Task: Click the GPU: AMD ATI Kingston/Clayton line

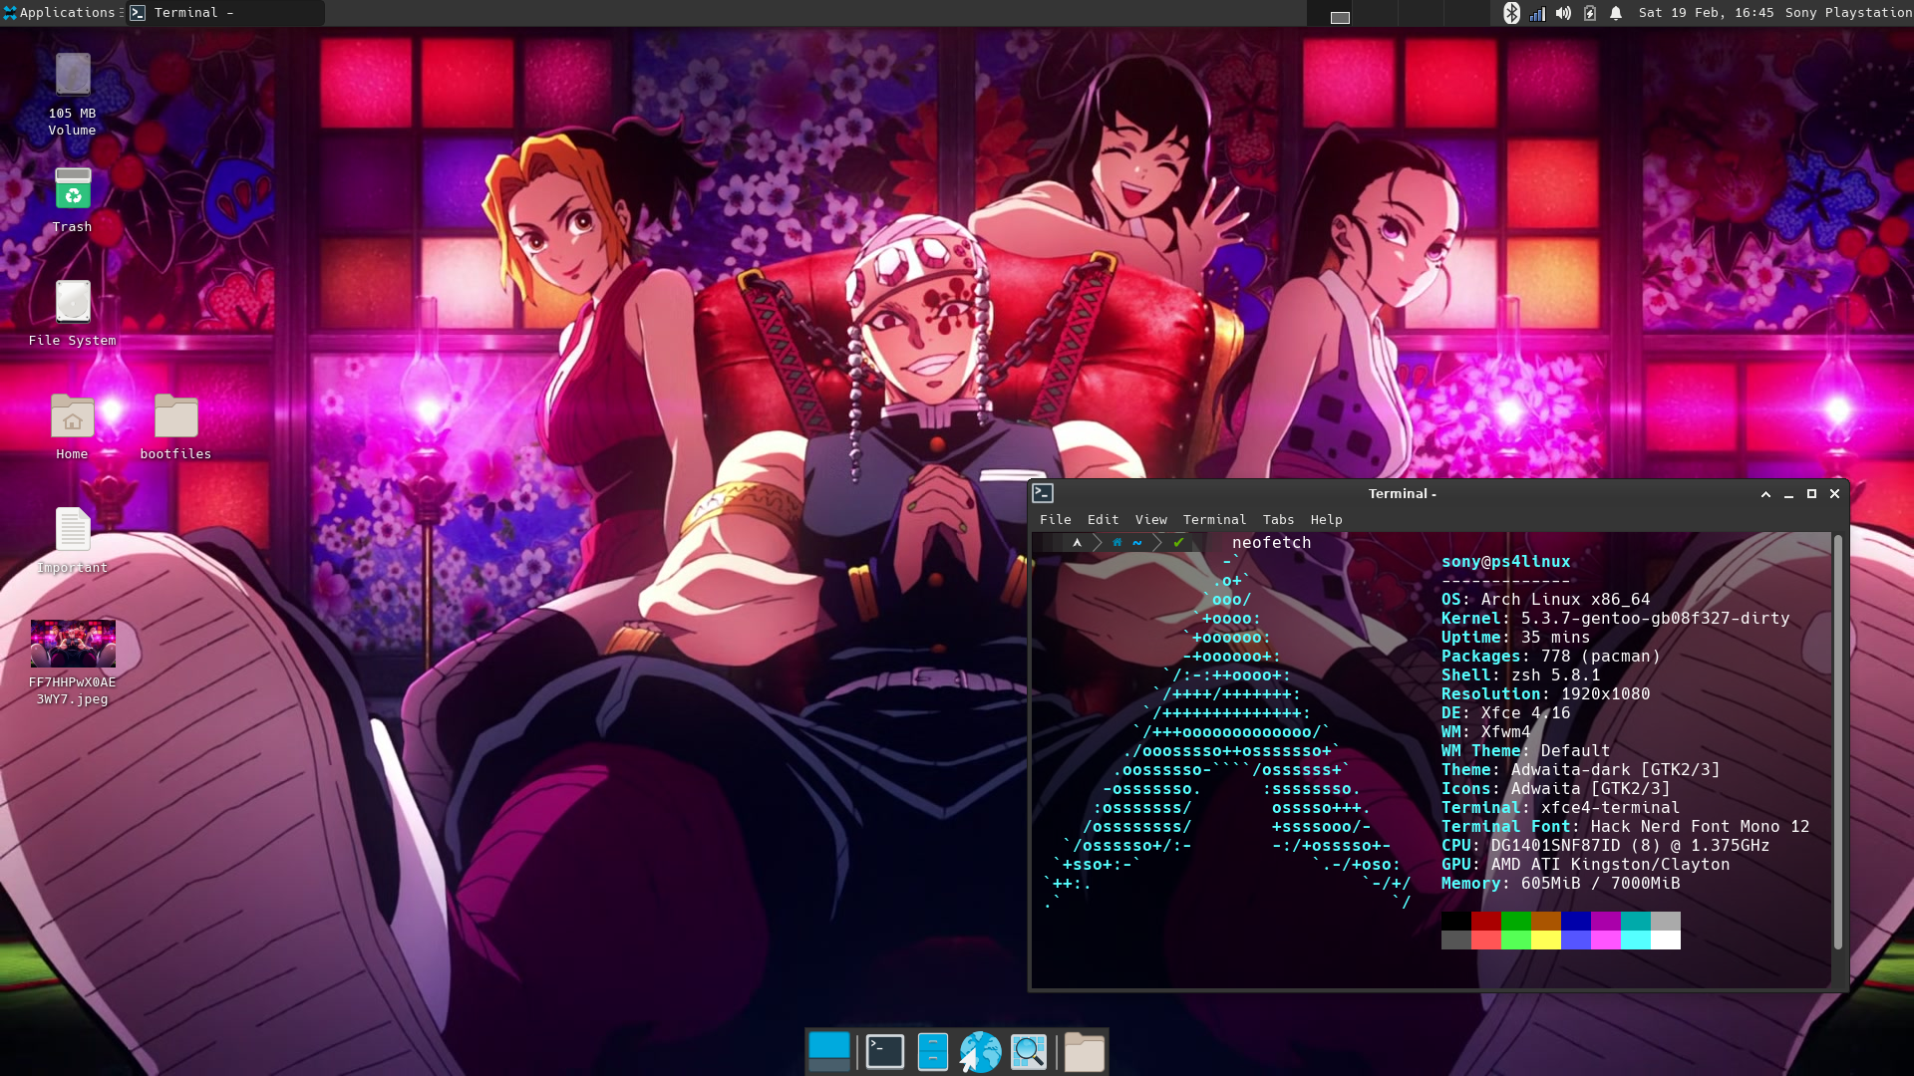Action: click(x=1585, y=865)
